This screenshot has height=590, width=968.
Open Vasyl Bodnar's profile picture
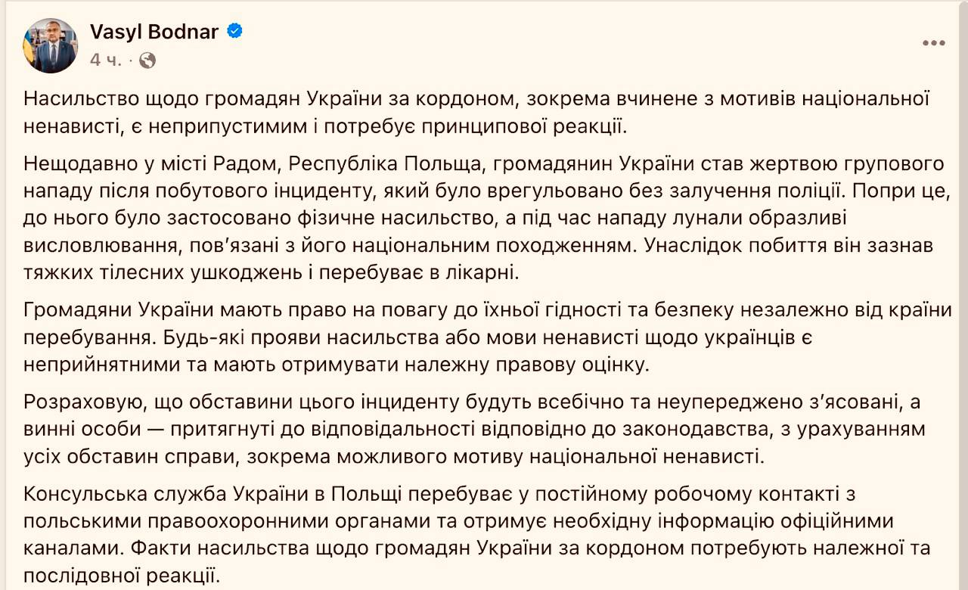point(50,45)
